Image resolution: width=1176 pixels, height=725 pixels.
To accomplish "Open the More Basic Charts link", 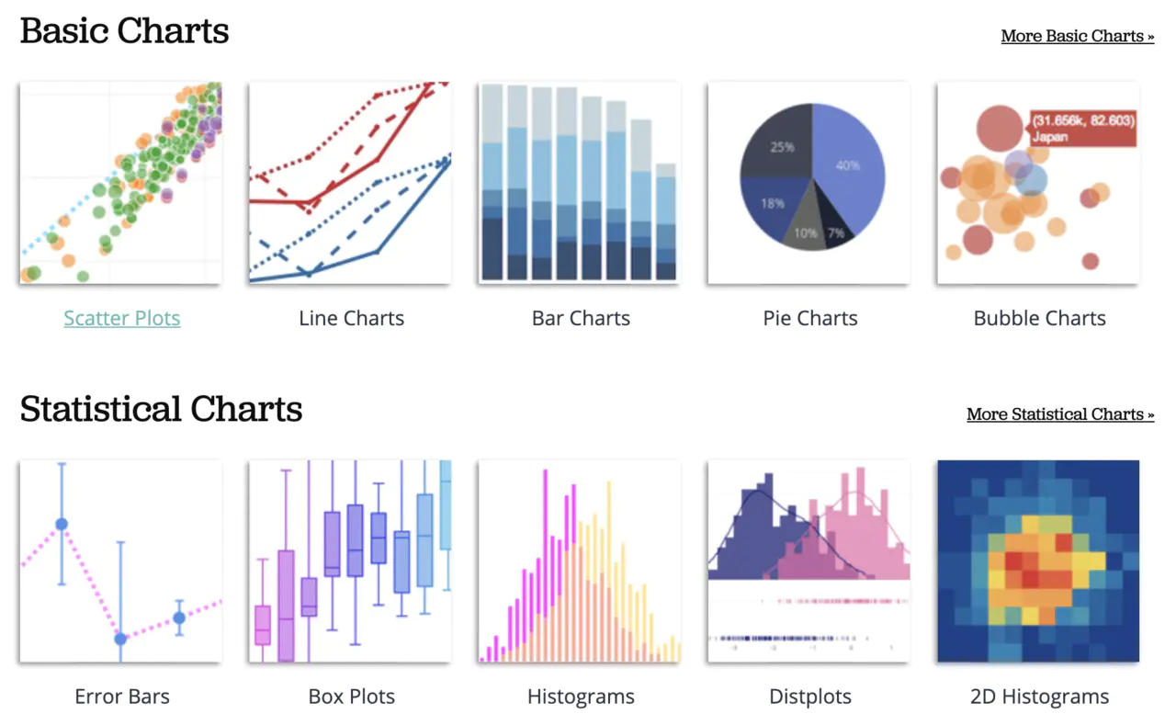I will [x=1078, y=37].
